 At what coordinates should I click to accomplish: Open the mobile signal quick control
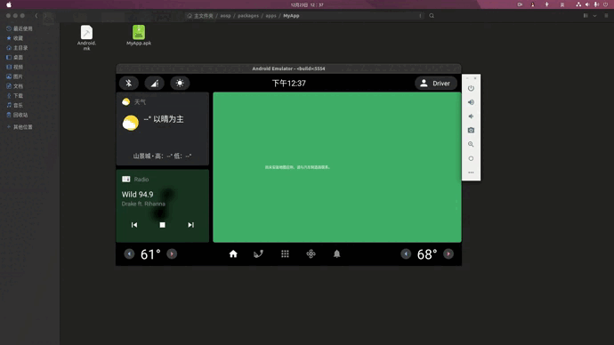[154, 83]
